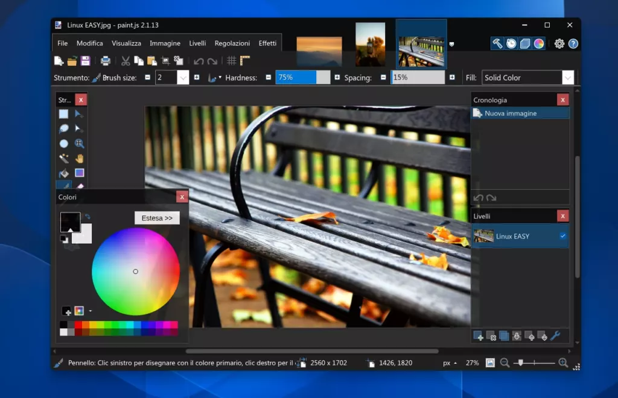The width and height of the screenshot is (618, 398).
Task: Select the Move Selection tool
Action: 79,129
